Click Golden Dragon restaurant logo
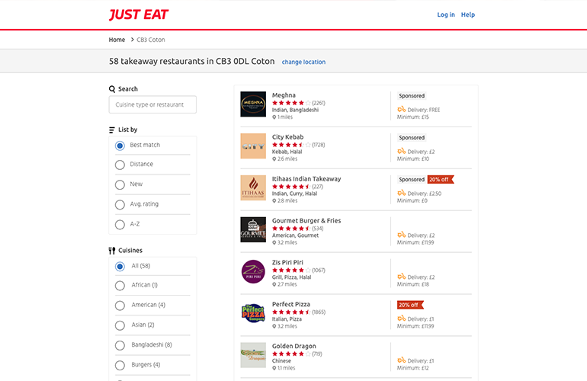Image resolution: width=587 pixels, height=381 pixels. (253, 355)
